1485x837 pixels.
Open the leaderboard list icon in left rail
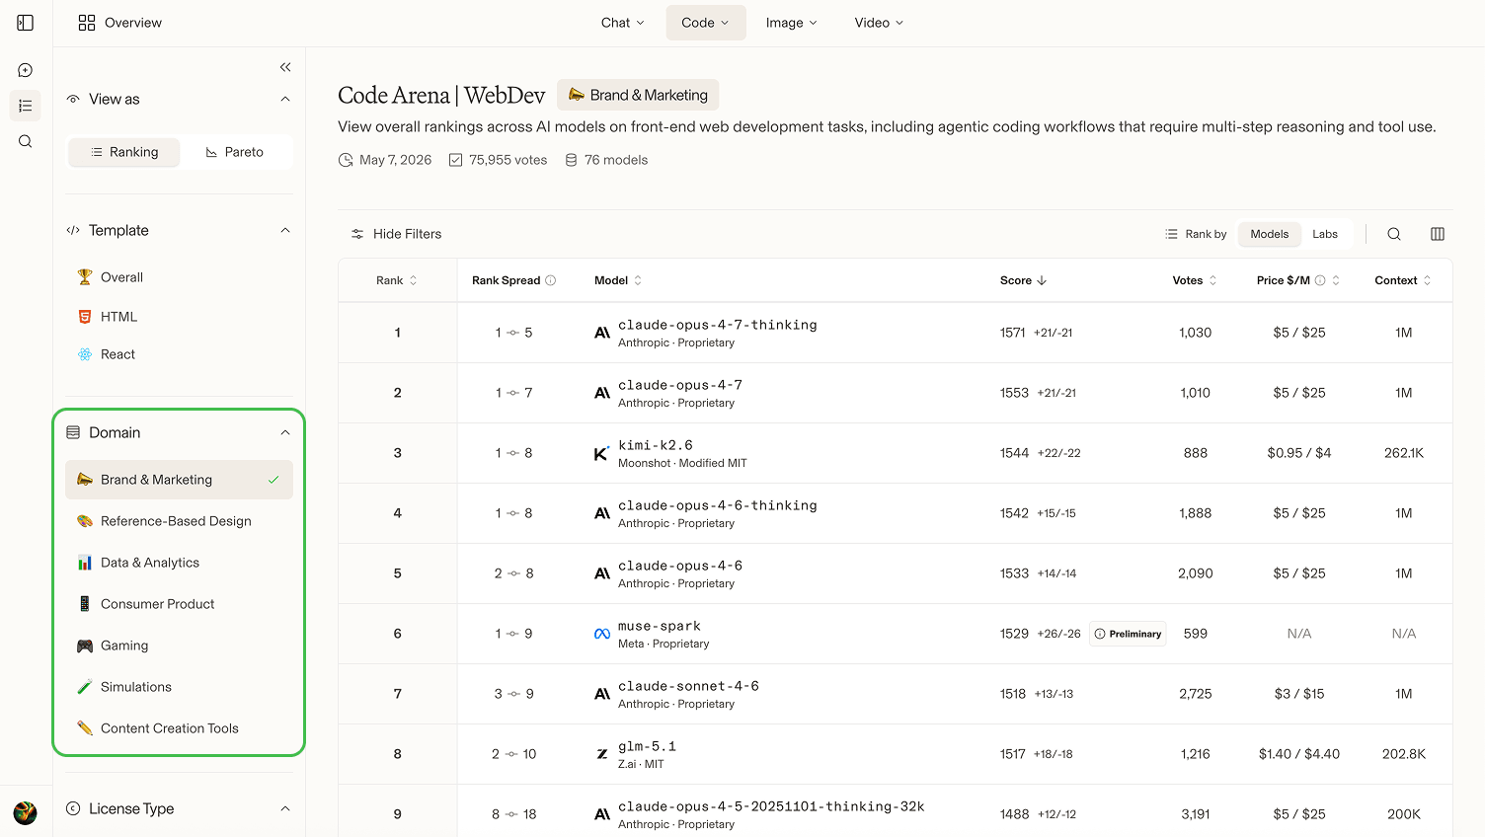click(x=26, y=106)
